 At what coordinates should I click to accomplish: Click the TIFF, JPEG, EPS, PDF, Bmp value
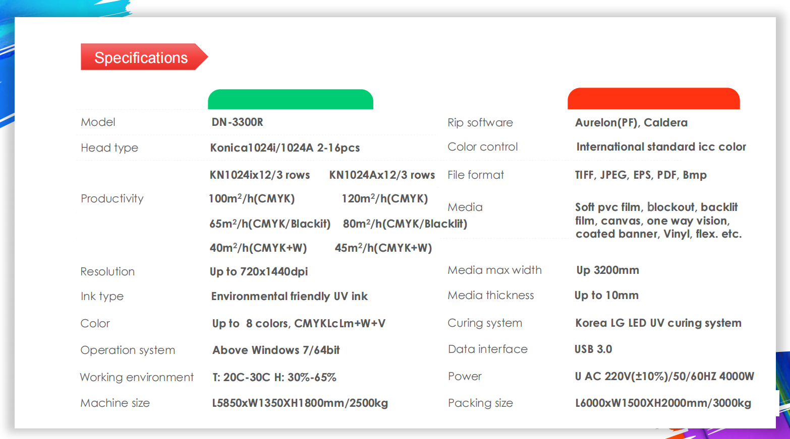[641, 175]
